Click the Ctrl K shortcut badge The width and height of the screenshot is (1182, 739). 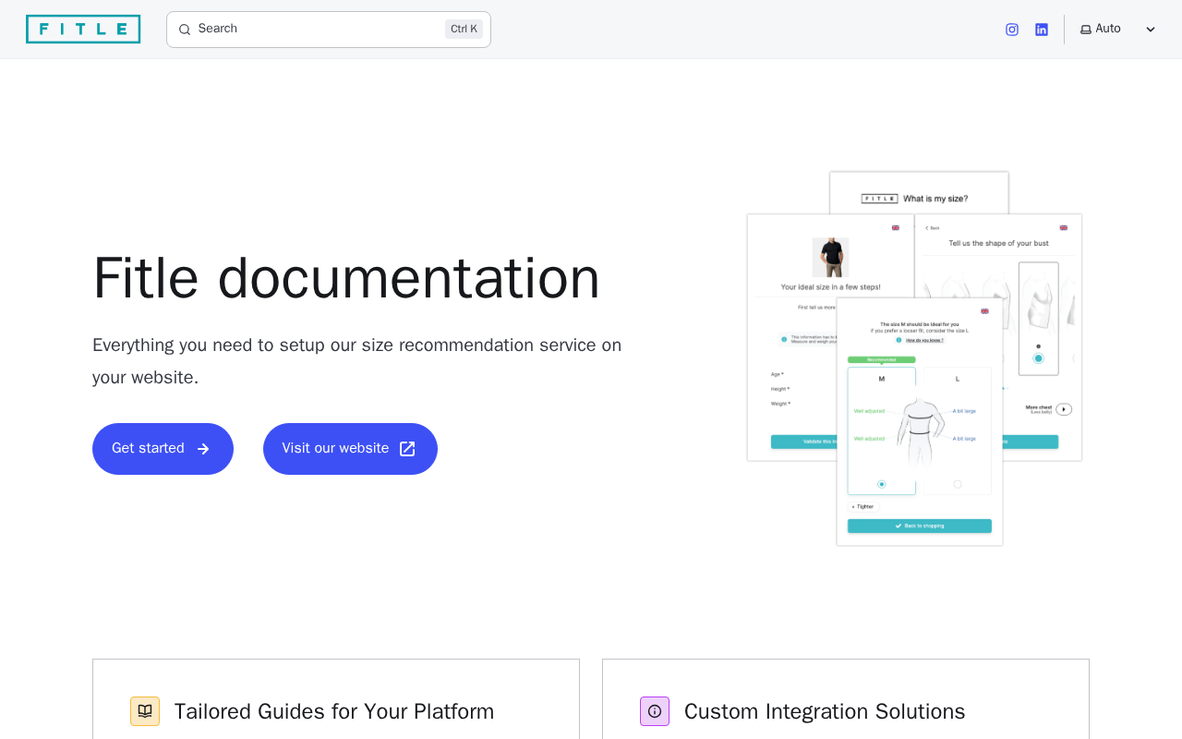coord(464,30)
